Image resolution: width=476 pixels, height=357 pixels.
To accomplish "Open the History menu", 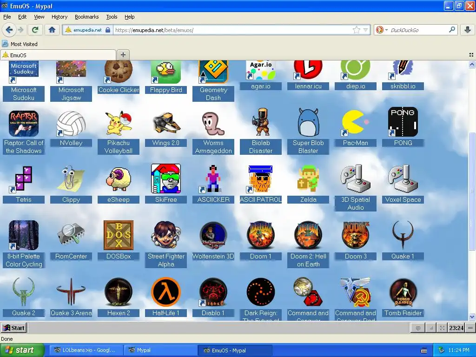I will pos(59,17).
